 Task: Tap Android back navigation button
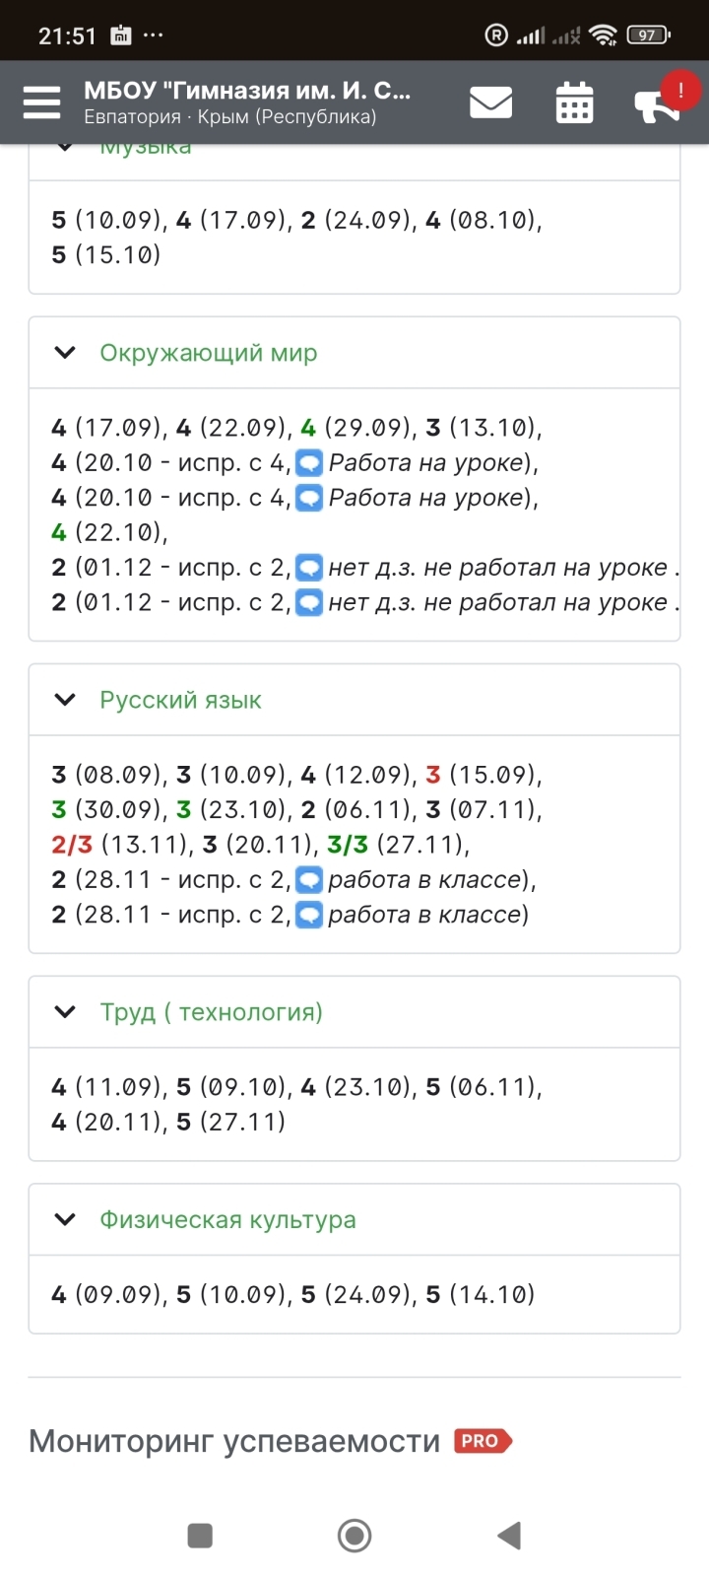click(x=509, y=1535)
